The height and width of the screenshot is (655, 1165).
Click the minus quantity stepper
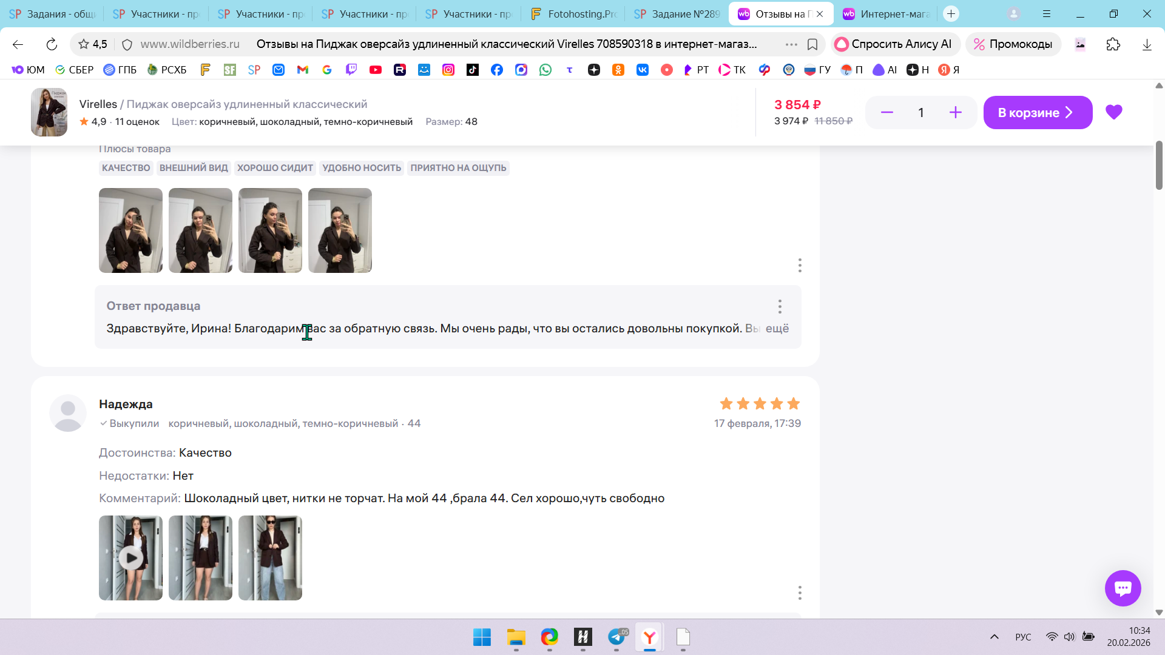coord(886,113)
